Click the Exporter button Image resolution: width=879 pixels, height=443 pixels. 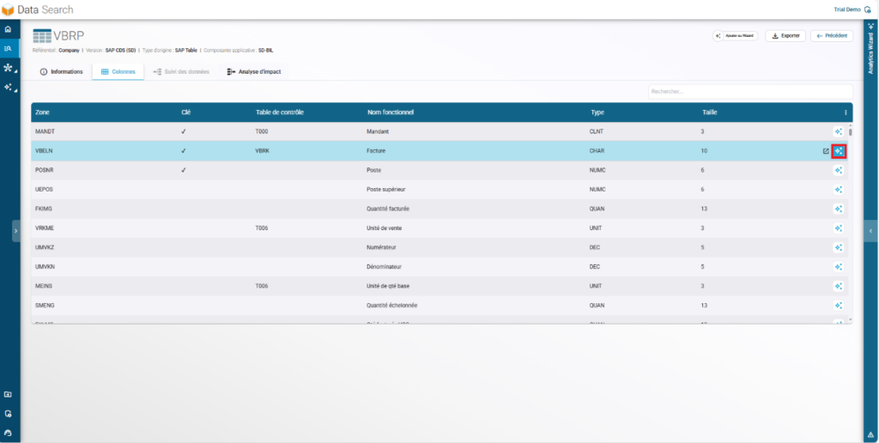click(785, 36)
